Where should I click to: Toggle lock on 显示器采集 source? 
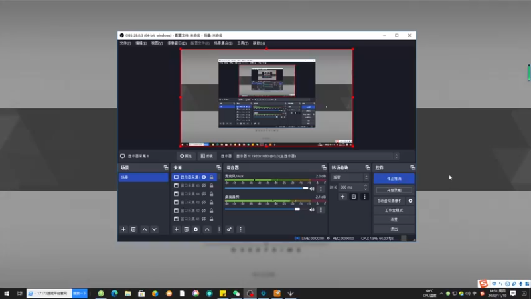211,177
